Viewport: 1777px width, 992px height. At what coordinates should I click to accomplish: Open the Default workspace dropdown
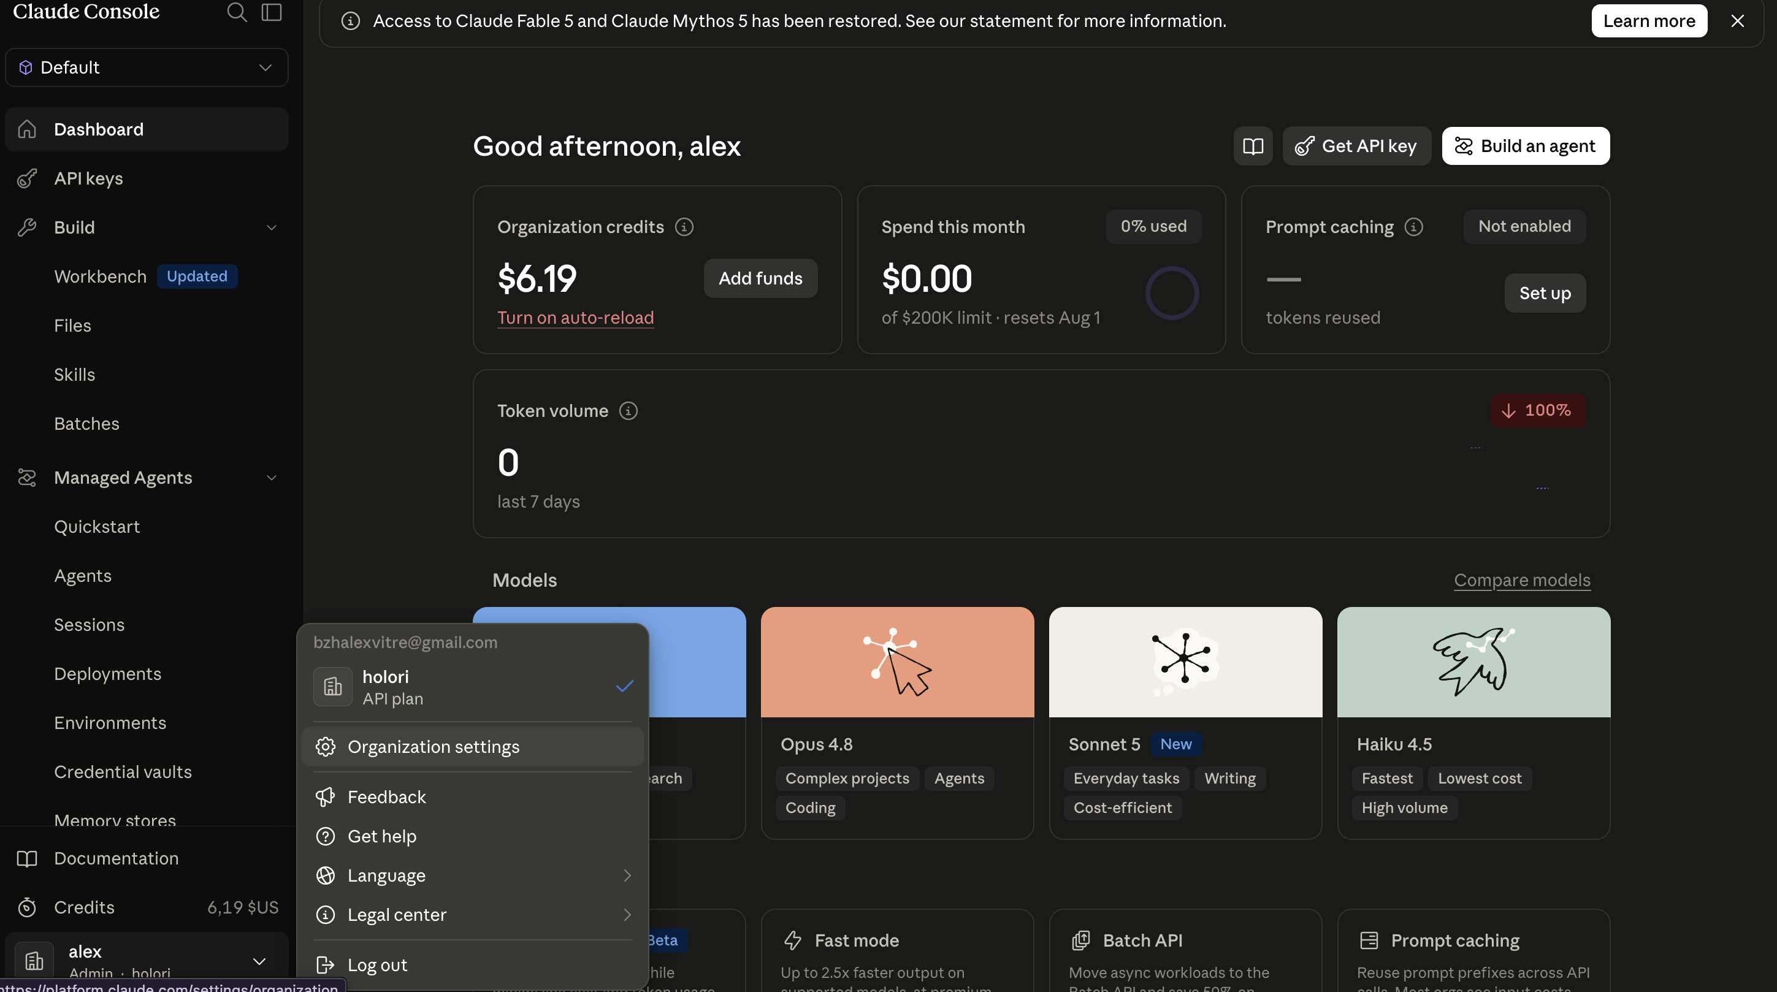146,67
